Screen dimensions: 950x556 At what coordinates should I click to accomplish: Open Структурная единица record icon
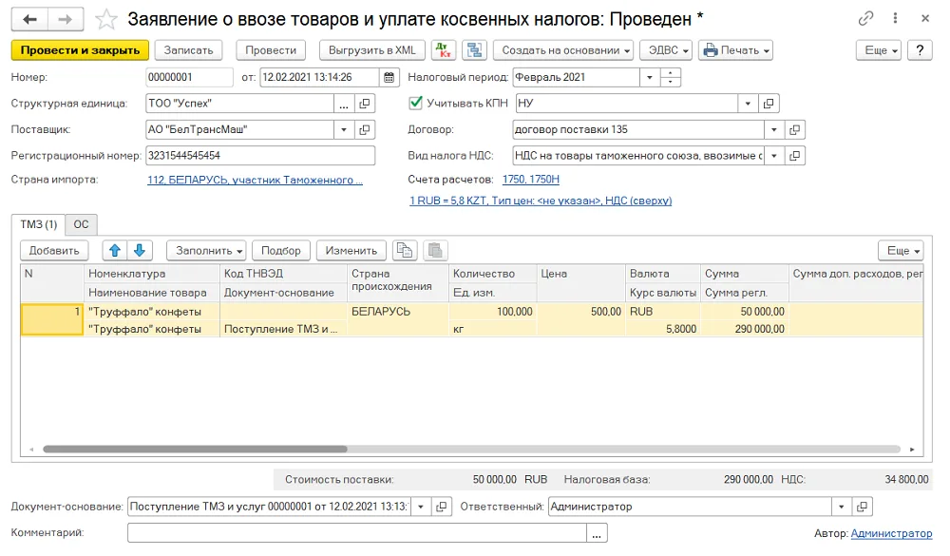364,104
